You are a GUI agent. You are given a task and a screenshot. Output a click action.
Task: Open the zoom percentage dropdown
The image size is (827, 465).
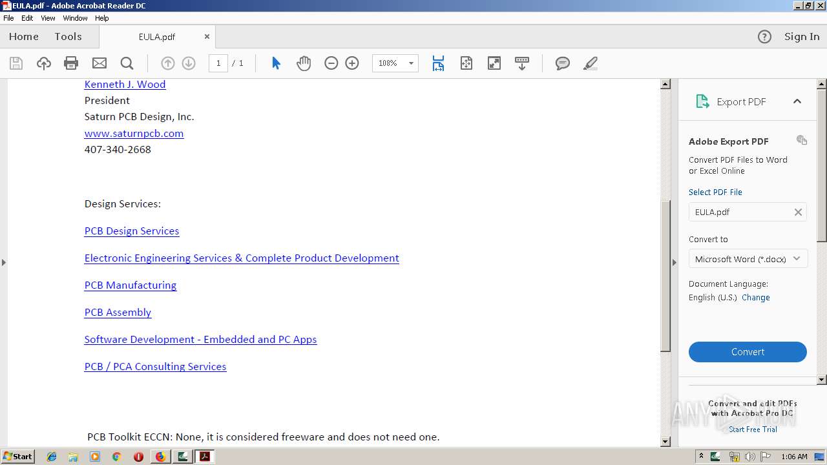coord(411,63)
